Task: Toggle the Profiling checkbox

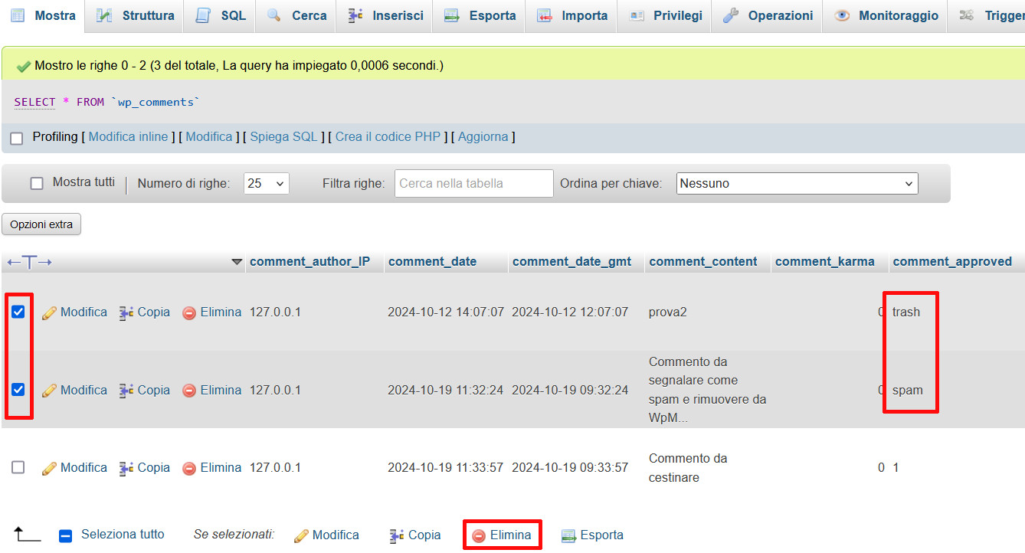Action: [x=16, y=136]
